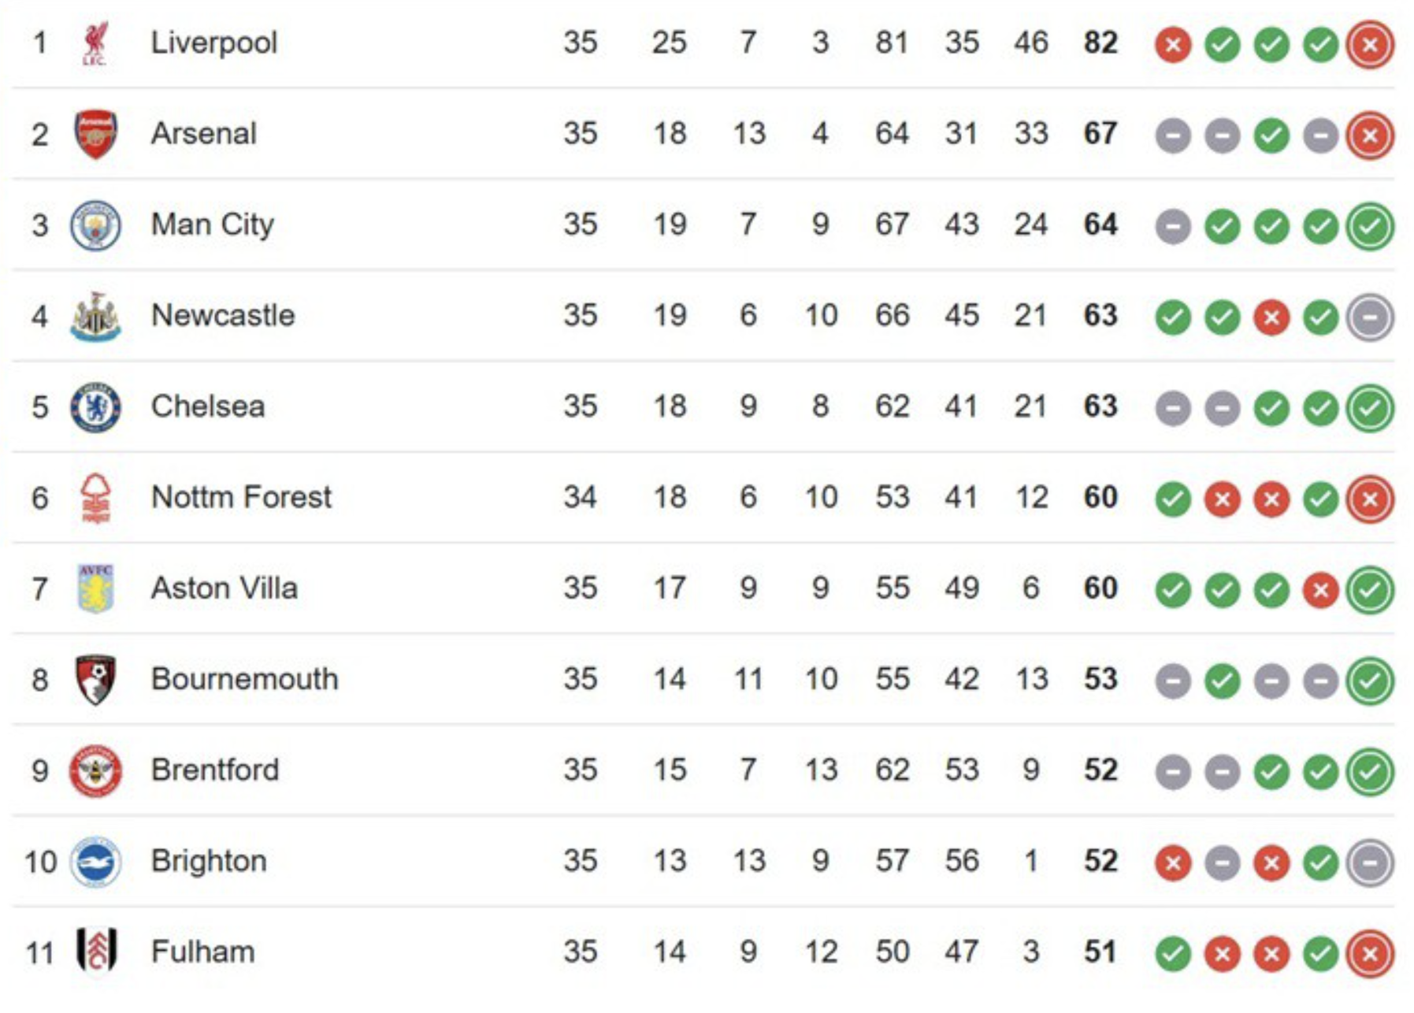The image size is (1414, 1013).
Task: Click Liverpool's 82 points value
Action: (1100, 43)
